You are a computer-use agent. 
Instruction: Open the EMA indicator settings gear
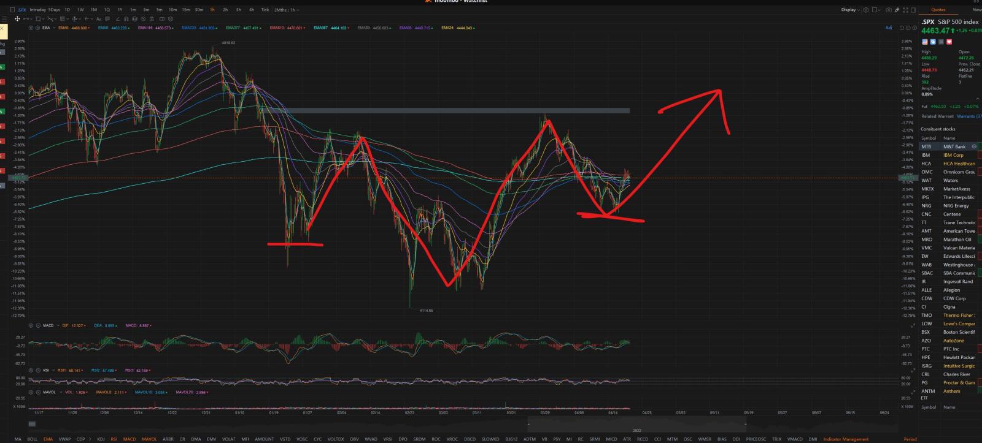point(31,28)
